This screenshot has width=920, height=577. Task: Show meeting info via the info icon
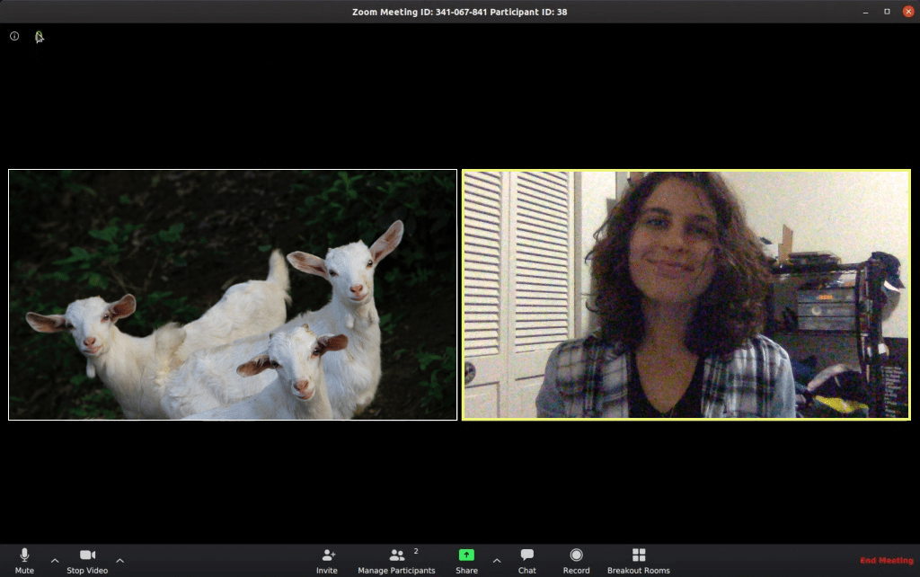pyautogui.click(x=14, y=37)
